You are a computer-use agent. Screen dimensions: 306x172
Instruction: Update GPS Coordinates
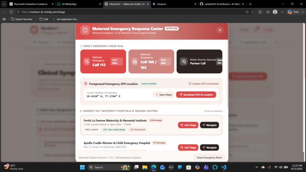pos(204,84)
